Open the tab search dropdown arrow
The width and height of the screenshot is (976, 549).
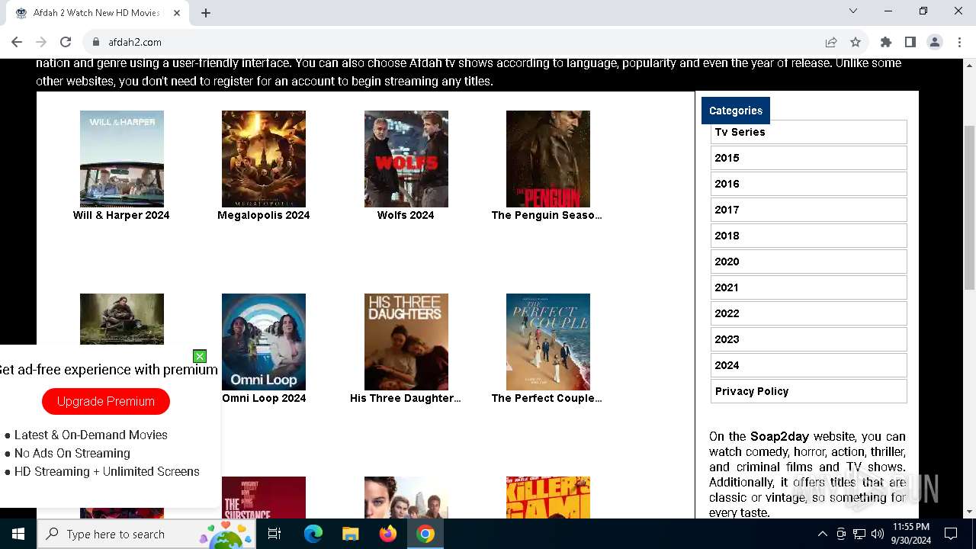853,11
